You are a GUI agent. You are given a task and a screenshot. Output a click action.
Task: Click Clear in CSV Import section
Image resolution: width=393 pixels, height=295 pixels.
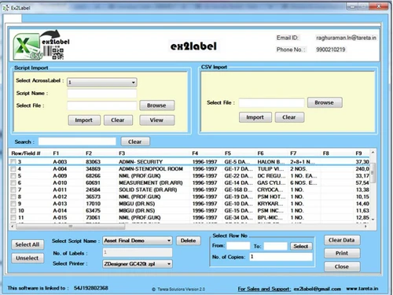click(289, 117)
